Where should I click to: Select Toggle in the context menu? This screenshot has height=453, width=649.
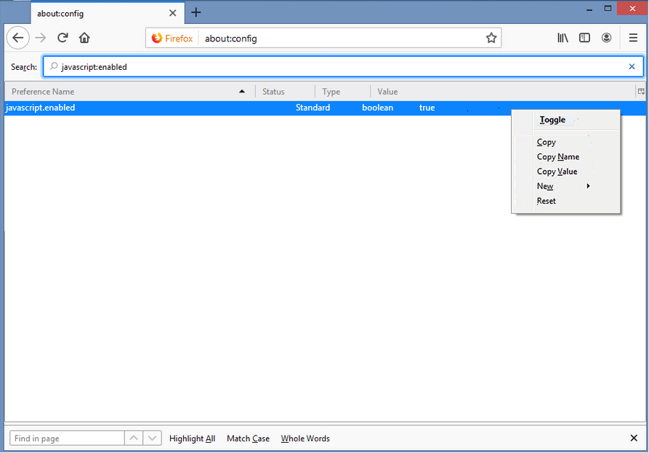[552, 119]
